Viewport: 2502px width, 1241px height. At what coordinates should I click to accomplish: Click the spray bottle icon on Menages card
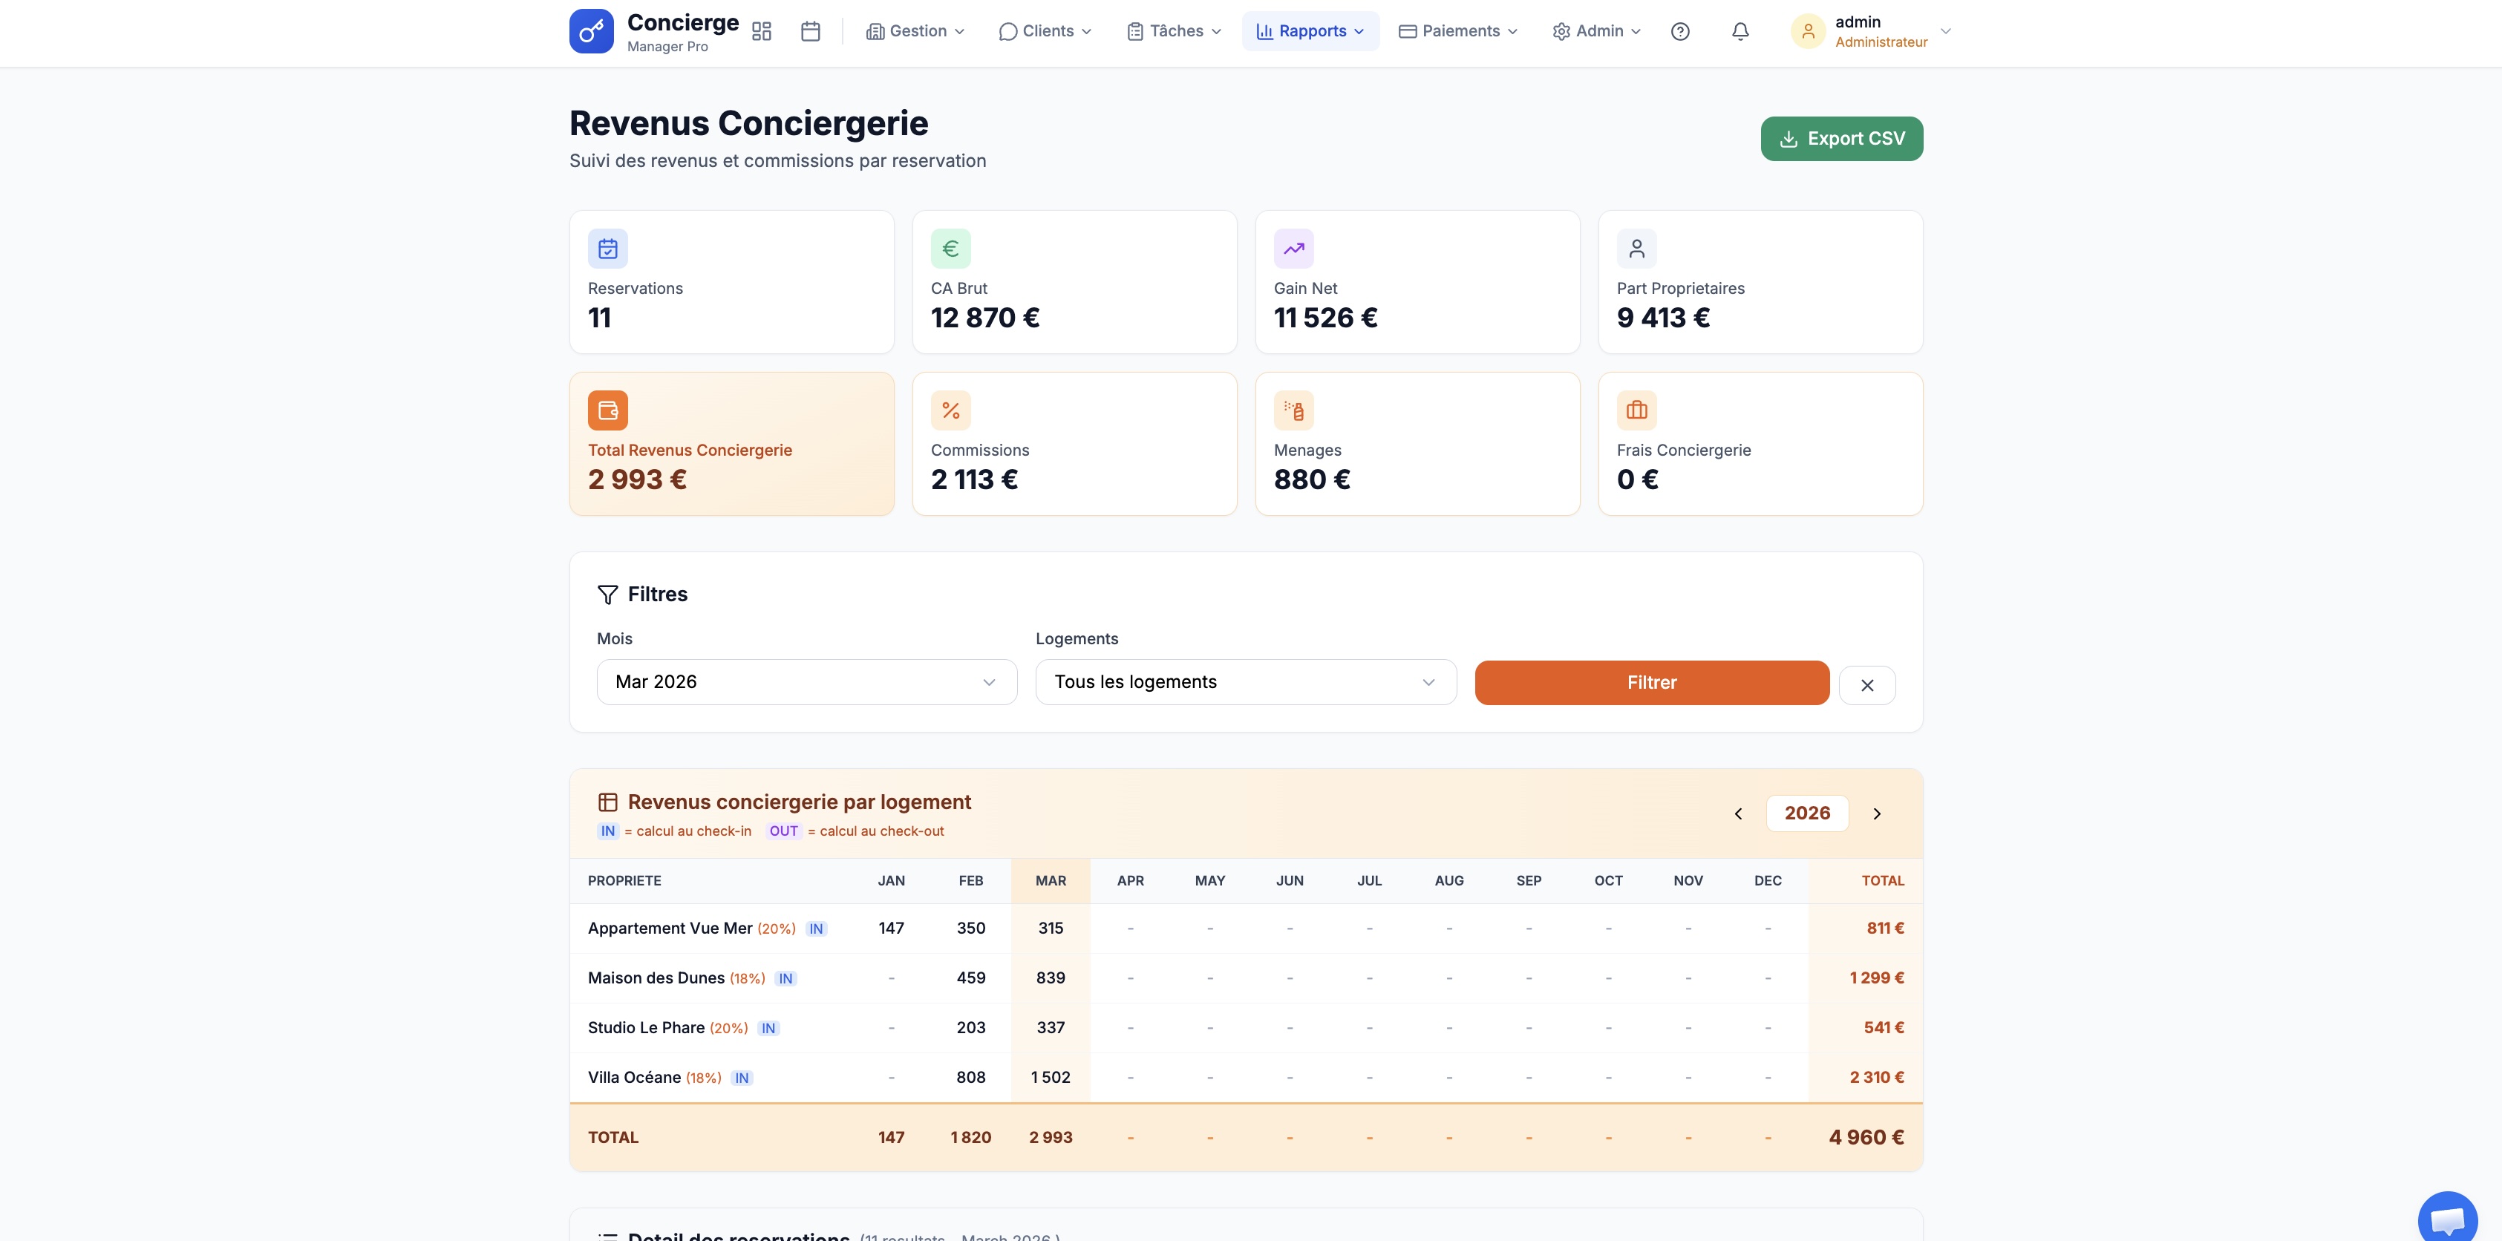click(1294, 410)
